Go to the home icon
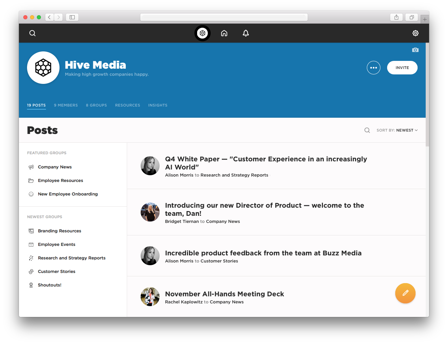The image size is (448, 344). 224,33
